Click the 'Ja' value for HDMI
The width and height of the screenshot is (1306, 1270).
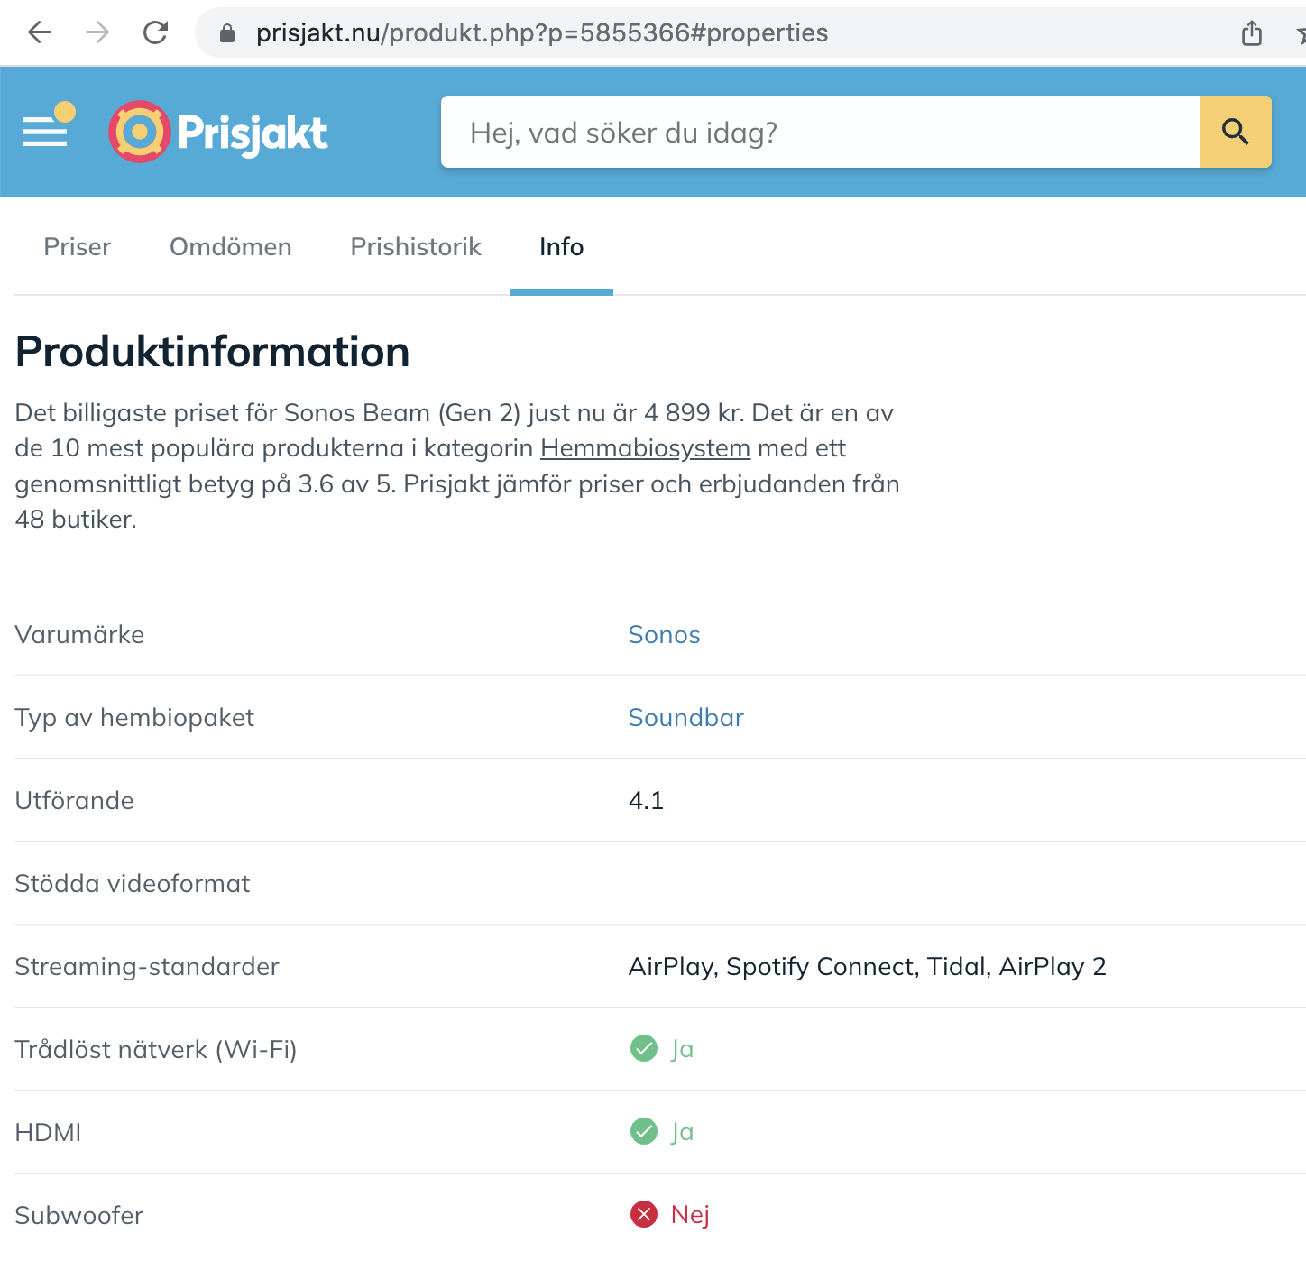pos(683,1132)
